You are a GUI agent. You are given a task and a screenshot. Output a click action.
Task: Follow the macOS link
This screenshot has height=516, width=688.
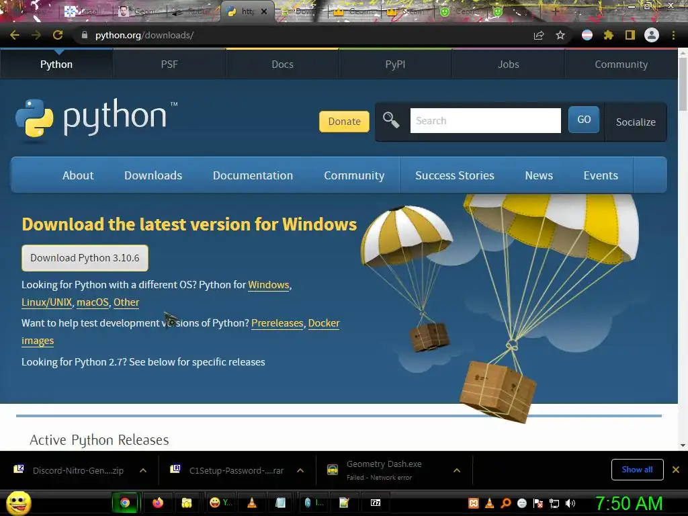click(x=93, y=302)
